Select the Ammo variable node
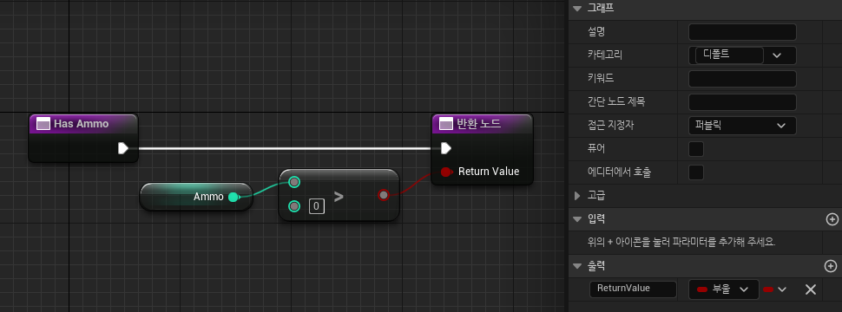The height and width of the screenshot is (312, 842). pyautogui.click(x=196, y=197)
